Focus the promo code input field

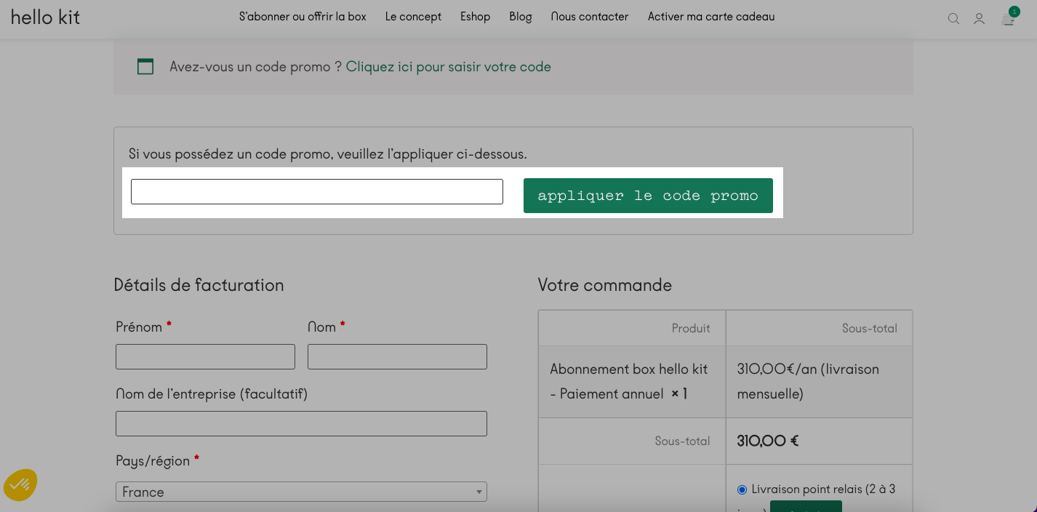tap(317, 191)
